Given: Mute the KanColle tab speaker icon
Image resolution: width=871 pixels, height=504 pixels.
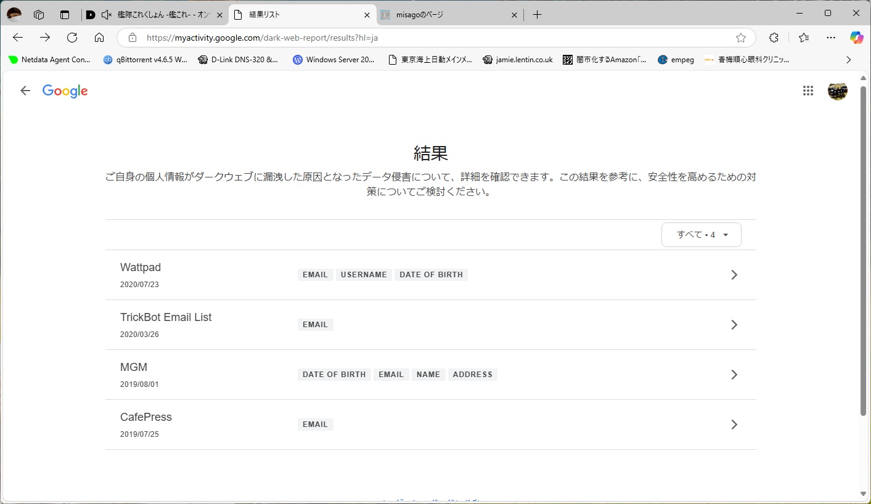Looking at the screenshot, I should click(107, 15).
